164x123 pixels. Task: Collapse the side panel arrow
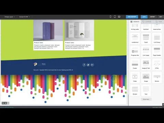(x=163, y=104)
